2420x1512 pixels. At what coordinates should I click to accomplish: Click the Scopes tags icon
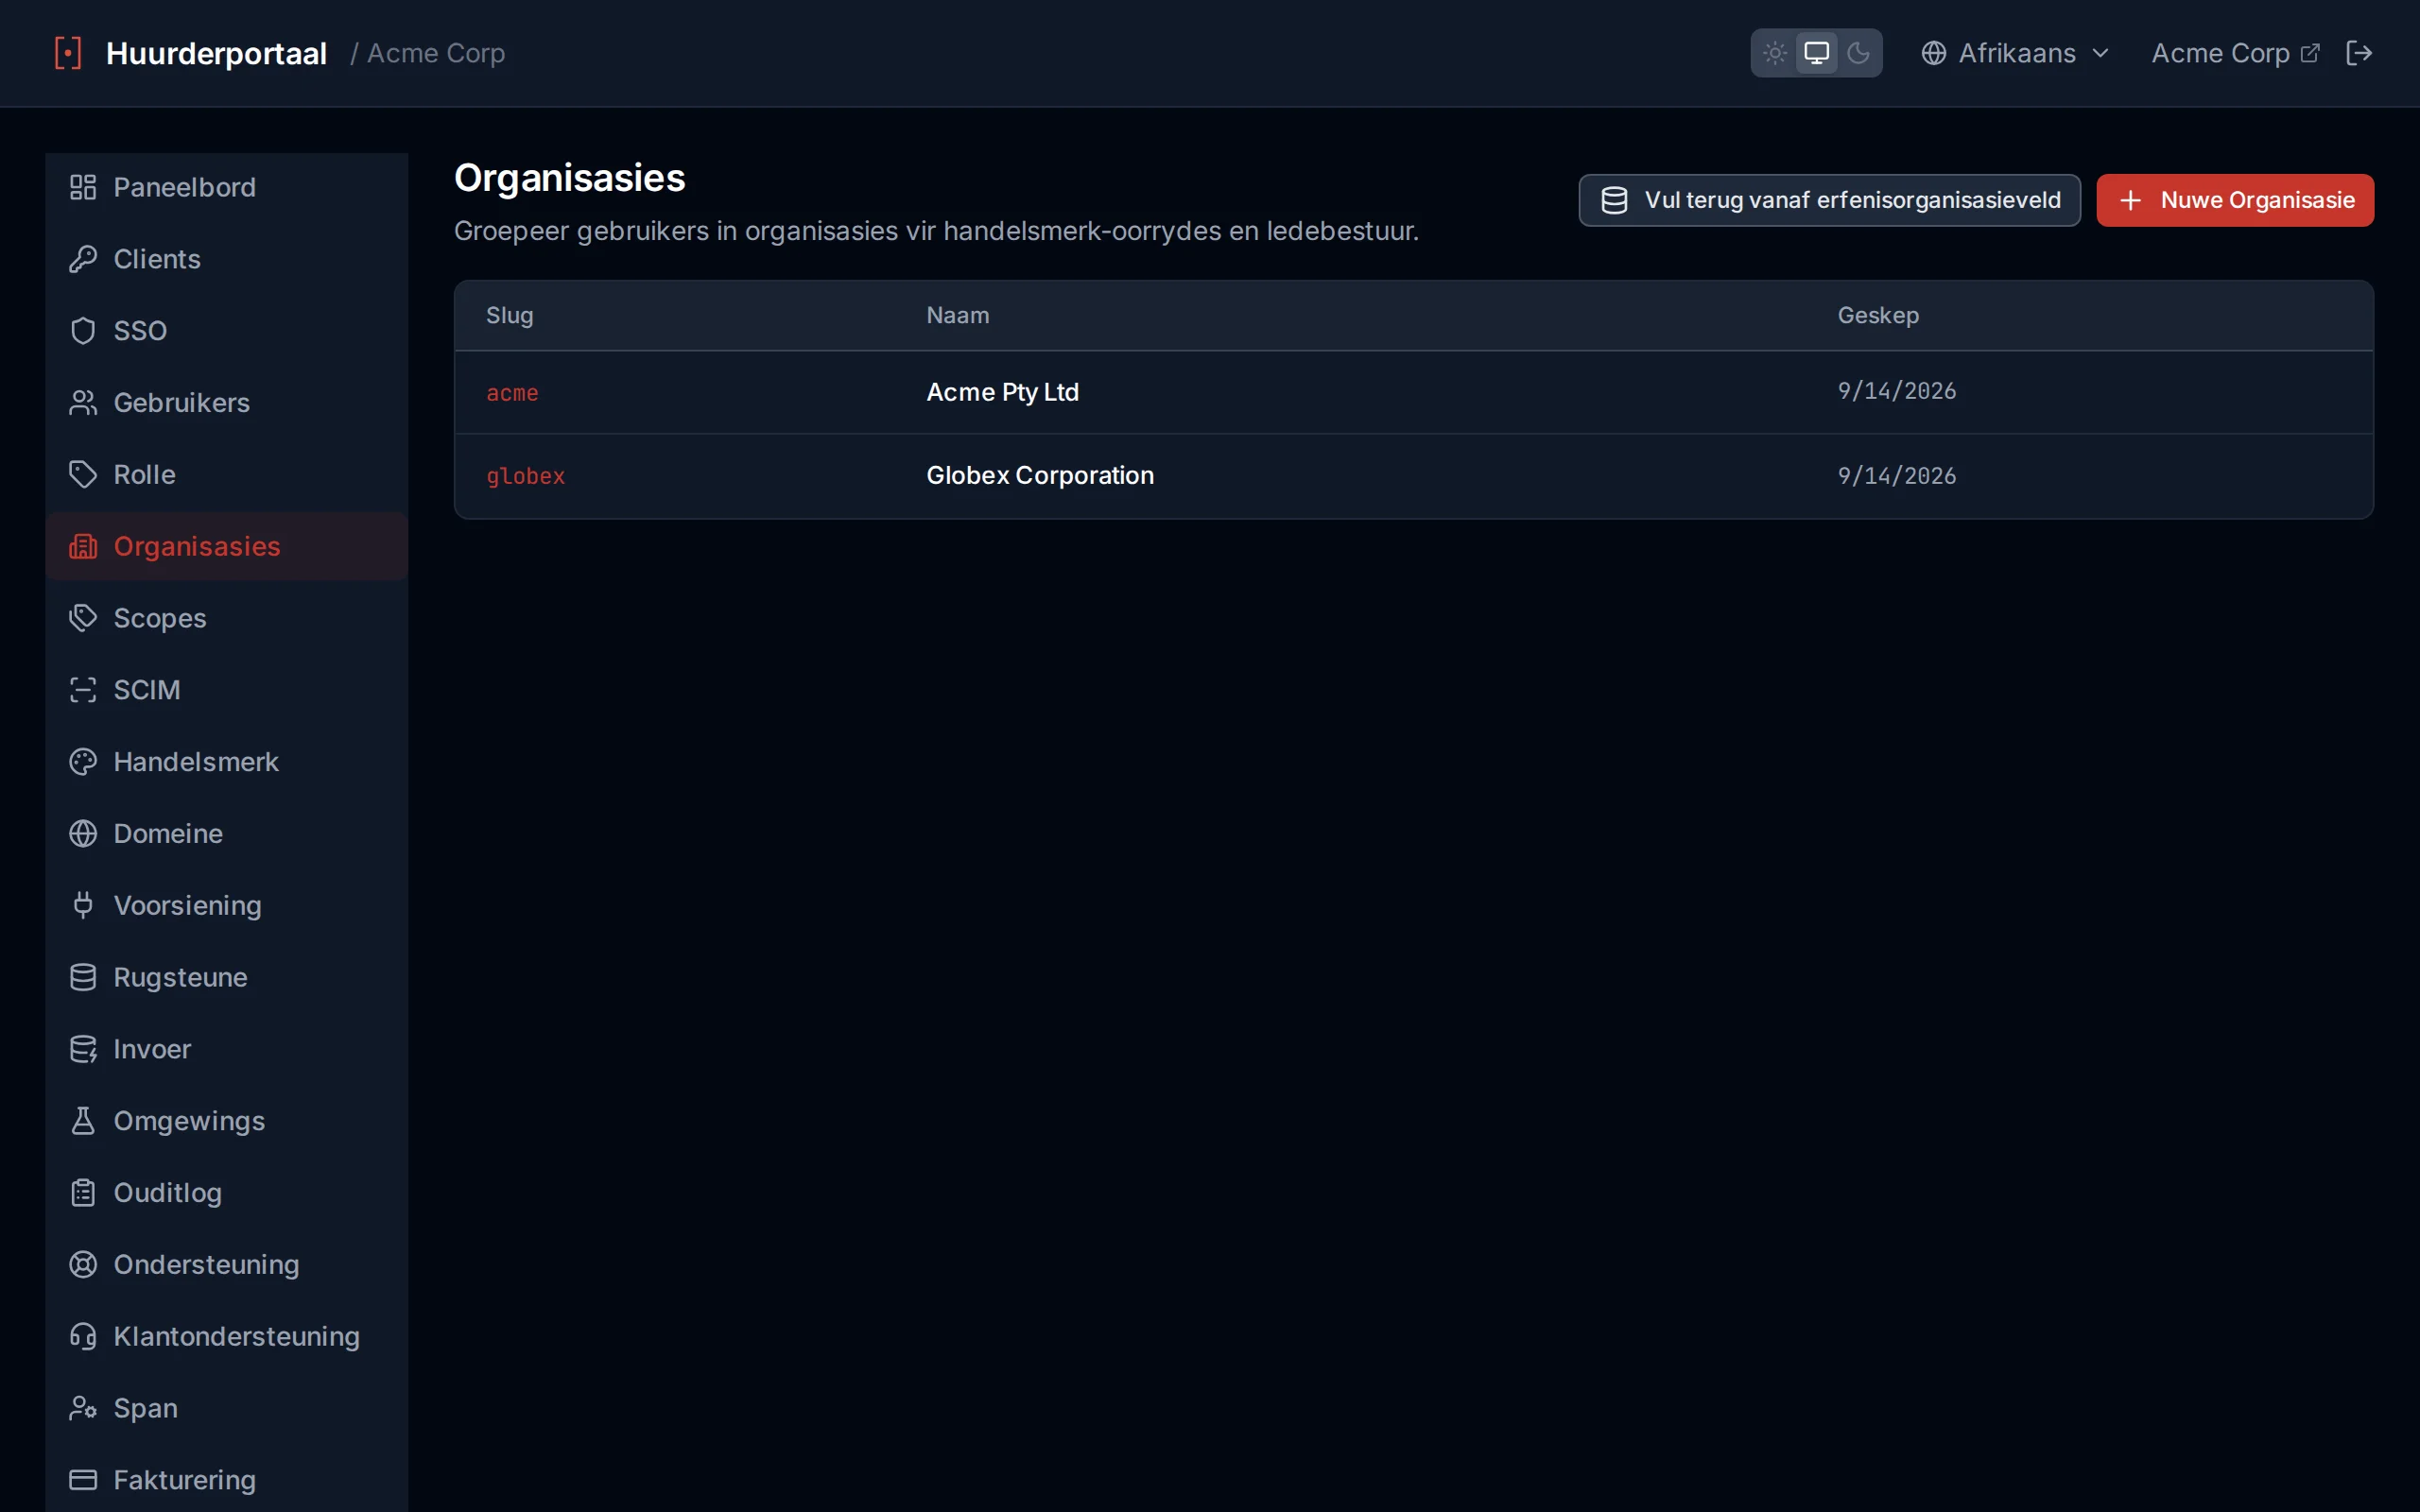coord(83,618)
